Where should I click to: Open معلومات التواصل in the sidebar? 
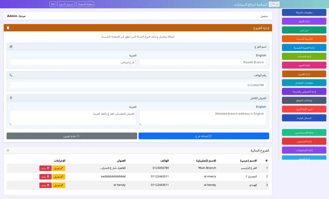point(304,83)
